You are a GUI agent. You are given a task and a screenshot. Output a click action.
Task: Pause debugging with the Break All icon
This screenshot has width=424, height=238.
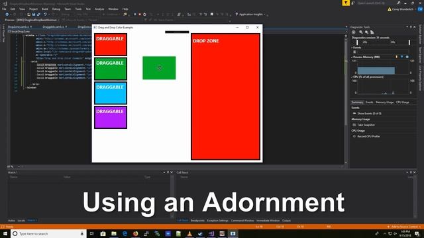(134, 15)
